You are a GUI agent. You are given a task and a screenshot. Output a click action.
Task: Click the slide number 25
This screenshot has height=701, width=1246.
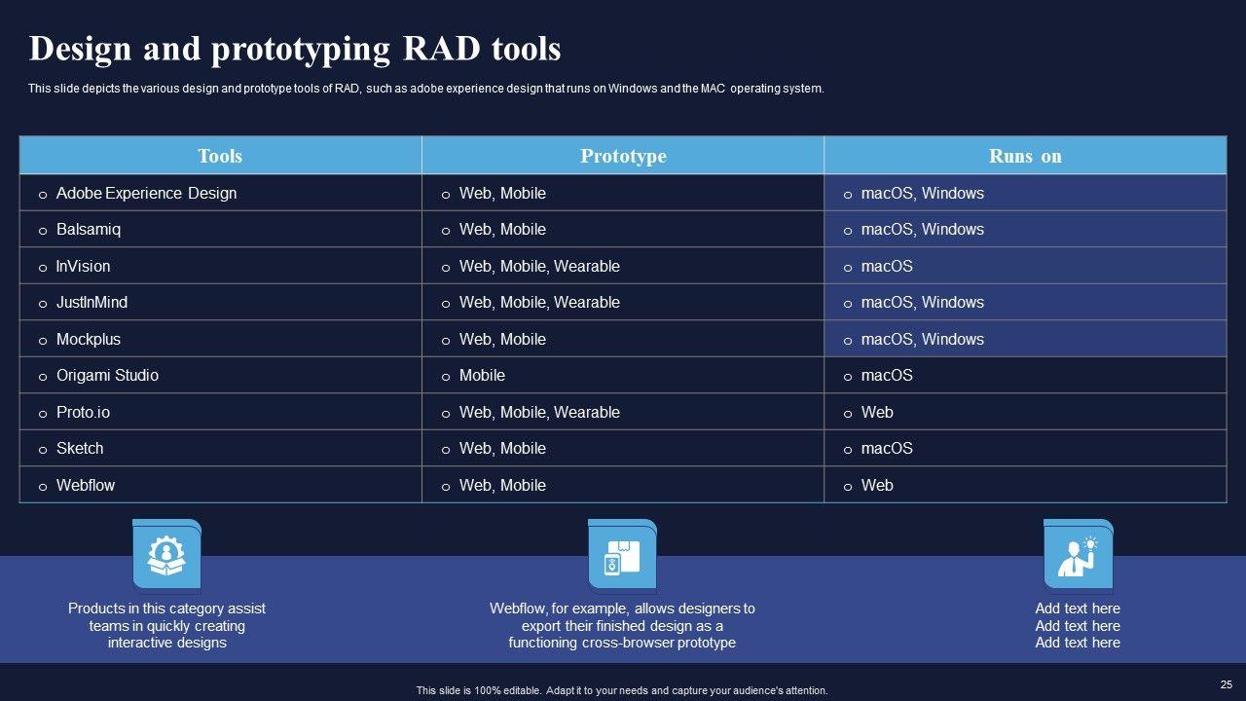point(1226,684)
